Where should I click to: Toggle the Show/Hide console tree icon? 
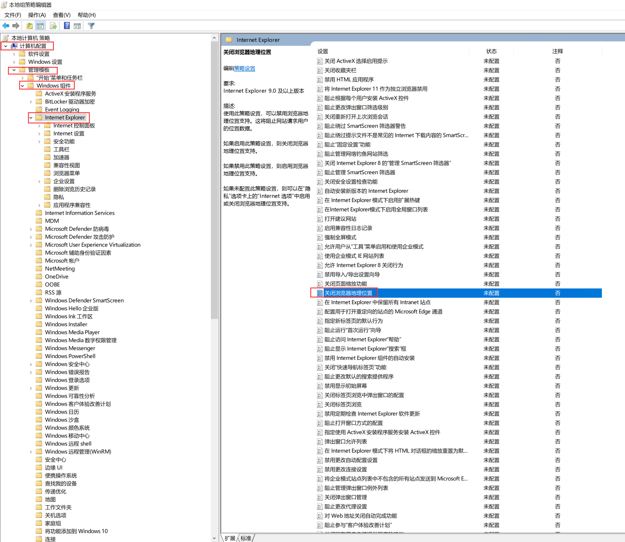40,26
